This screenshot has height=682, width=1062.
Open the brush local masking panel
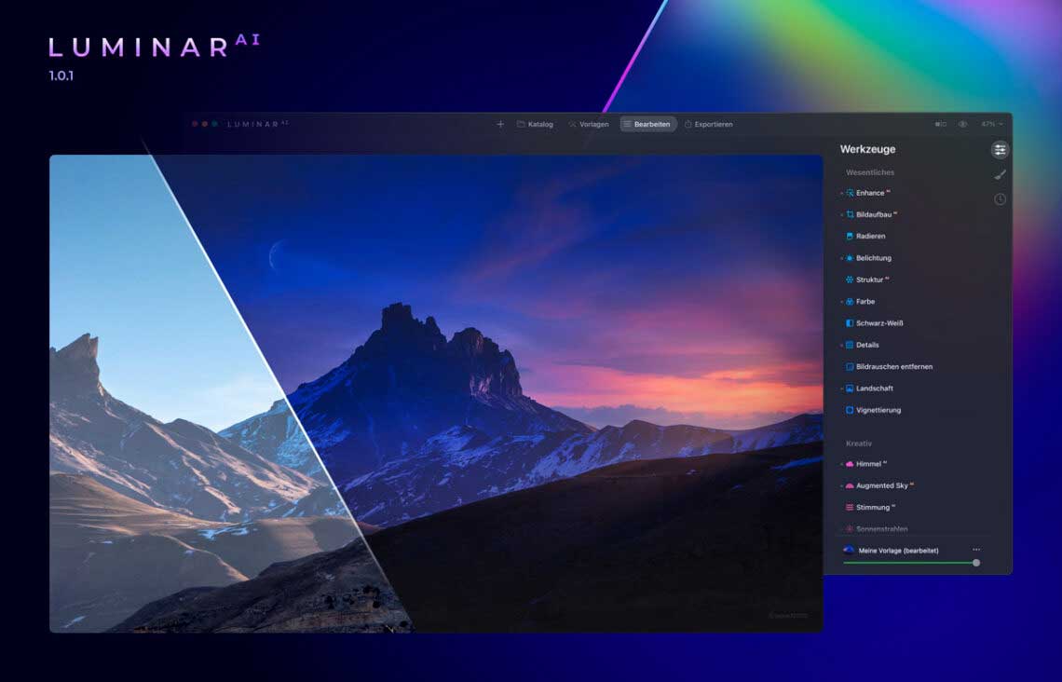[1000, 175]
